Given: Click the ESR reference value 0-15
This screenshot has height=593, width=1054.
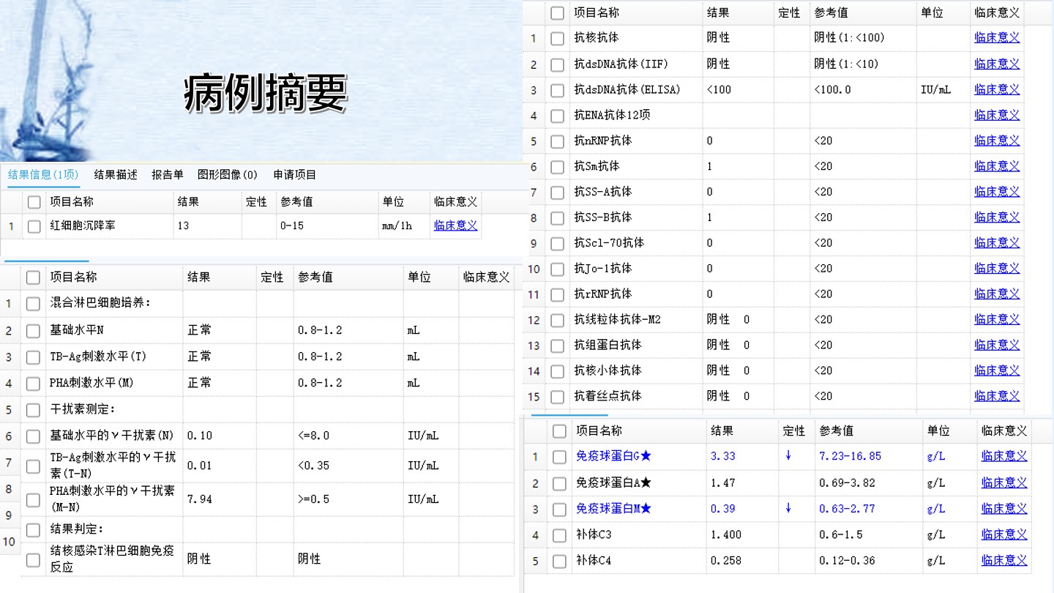Looking at the screenshot, I should point(292,225).
